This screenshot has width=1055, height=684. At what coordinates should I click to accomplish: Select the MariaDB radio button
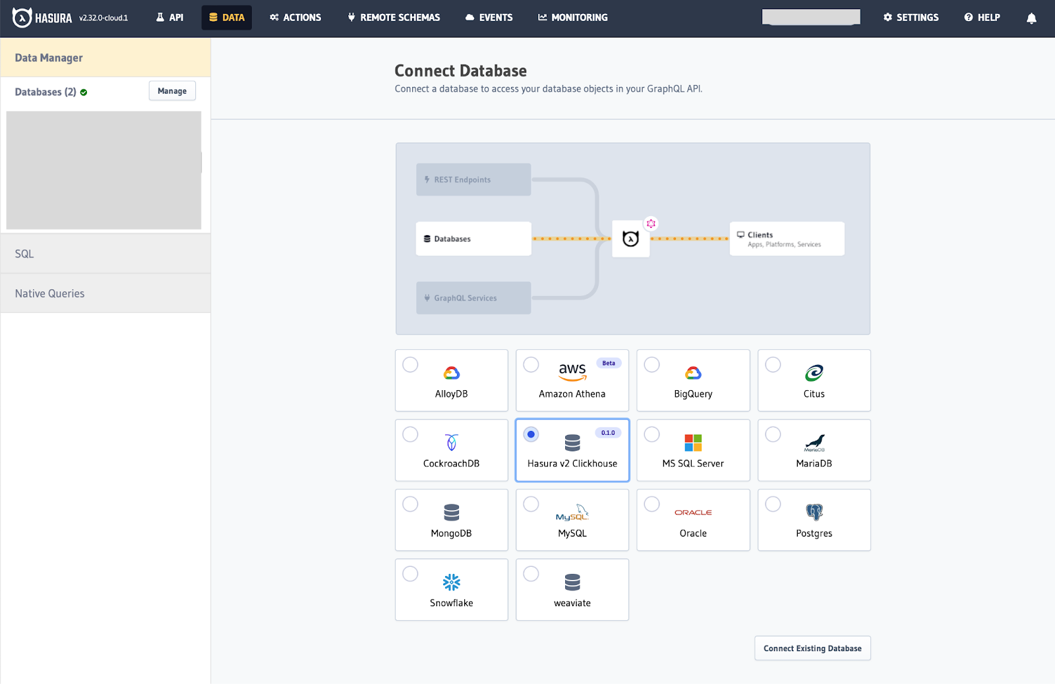pos(773,434)
